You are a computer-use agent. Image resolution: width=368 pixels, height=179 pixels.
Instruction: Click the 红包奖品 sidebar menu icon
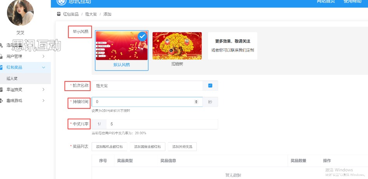(x=2, y=67)
